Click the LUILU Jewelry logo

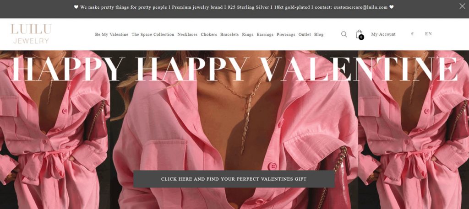pos(31,34)
